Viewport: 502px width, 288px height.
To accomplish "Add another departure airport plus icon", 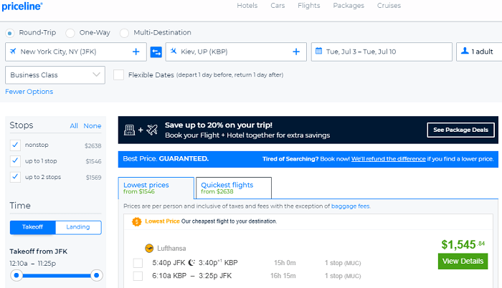I will (x=136, y=52).
